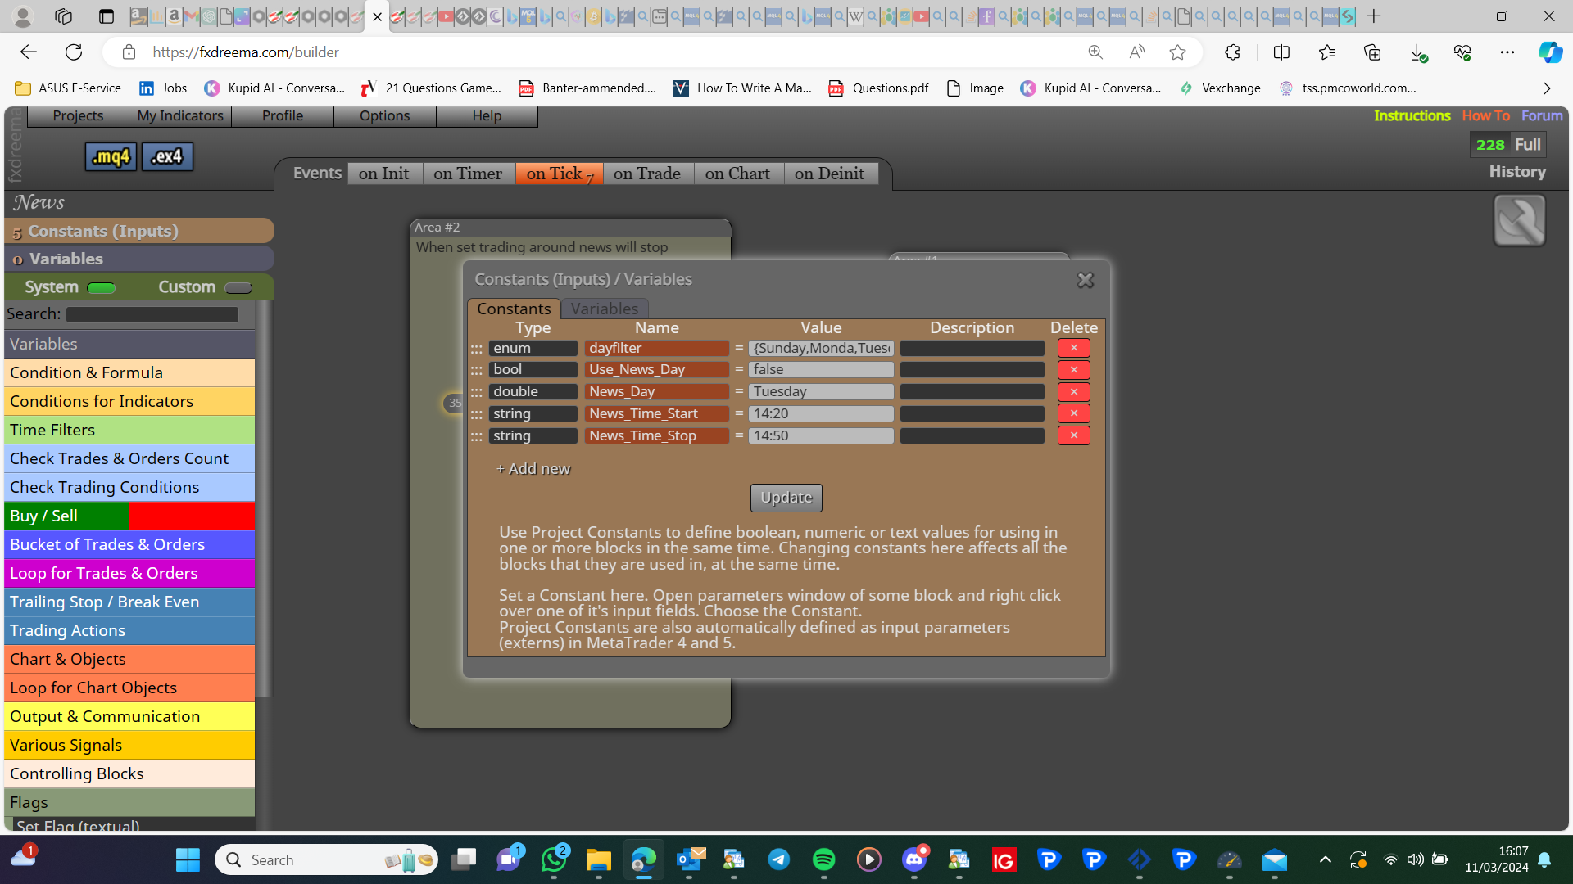The image size is (1573, 884).
Task: Open type dropdown for dayfilter row
Action: point(533,348)
